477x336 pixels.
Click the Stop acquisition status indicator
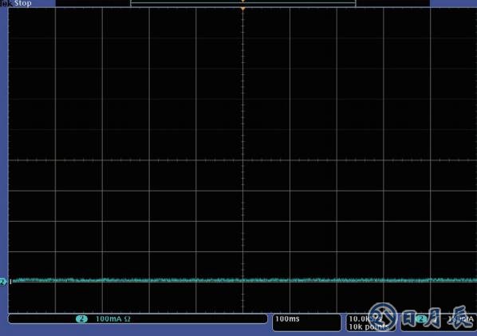click(x=23, y=3)
